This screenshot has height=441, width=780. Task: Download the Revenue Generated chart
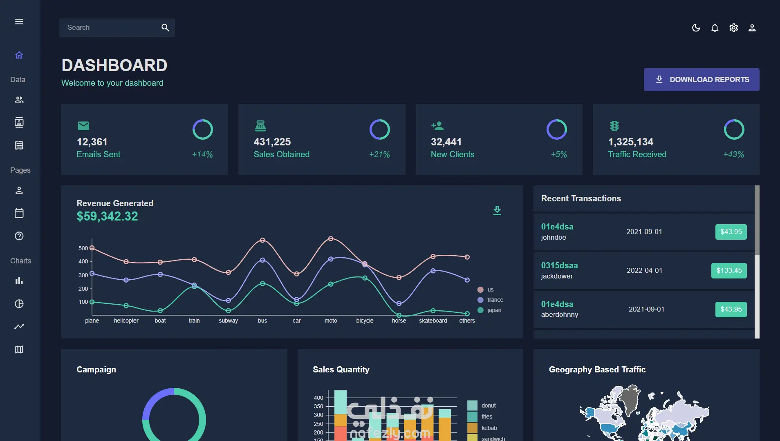[x=497, y=210]
